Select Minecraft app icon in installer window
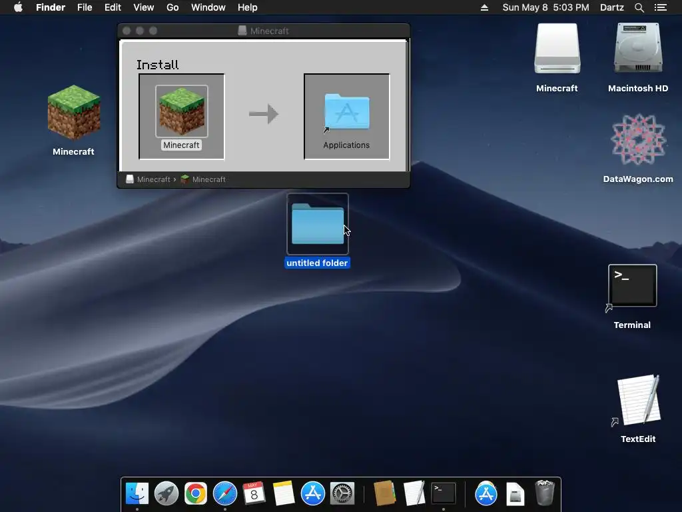The image size is (682, 512). click(181, 111)
